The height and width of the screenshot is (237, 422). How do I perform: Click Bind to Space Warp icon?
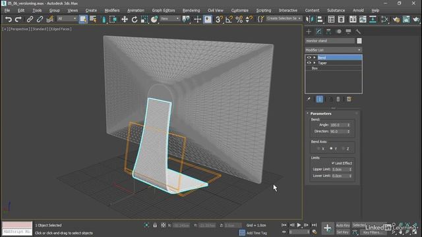(50, 19)
